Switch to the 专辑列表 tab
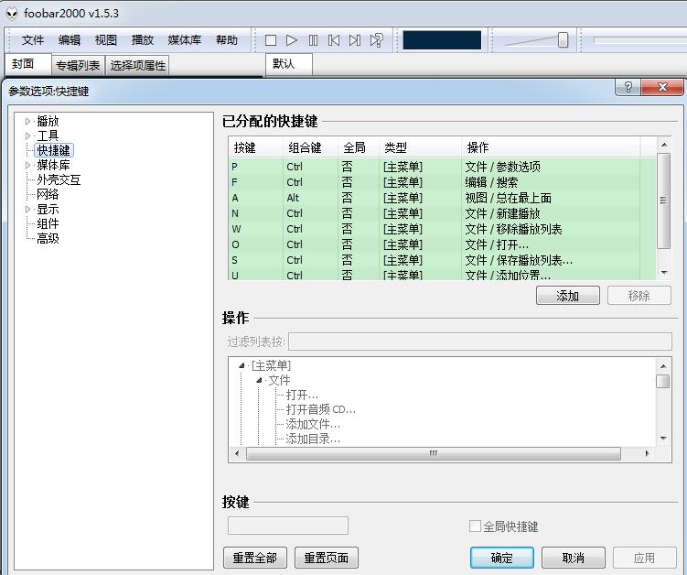Image resolution: width=687 pixels, height=575 pixels. pyautogui.click(x=78, y=66)
